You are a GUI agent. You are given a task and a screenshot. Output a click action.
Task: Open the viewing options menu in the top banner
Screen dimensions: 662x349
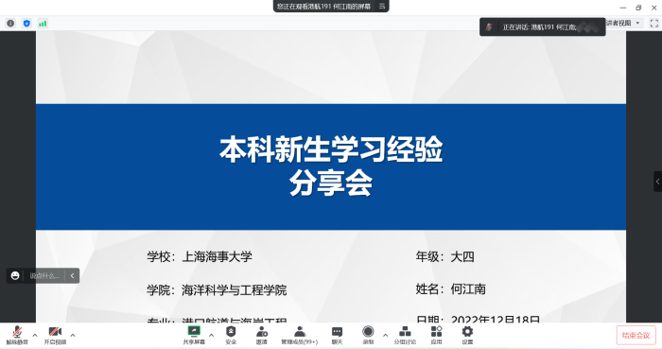pos(382,6)
